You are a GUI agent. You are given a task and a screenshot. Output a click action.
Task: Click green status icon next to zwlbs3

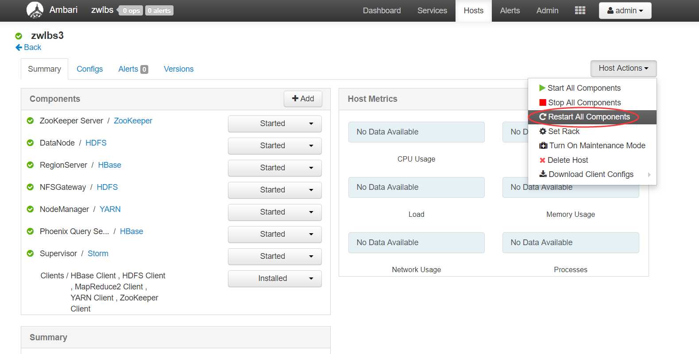click(19, 36)
